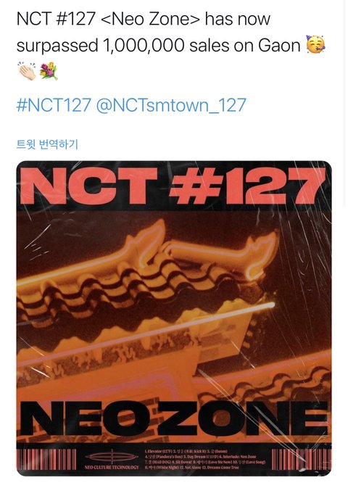Image resolution: width=348 pixels, height=488 pixels.
Task: Click the 트윗 번역하기 translate link
Action: pyautogui.click(x=47, y=144)
